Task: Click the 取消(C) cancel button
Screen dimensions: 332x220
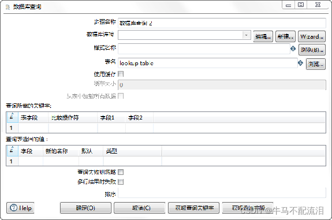Action: click(x=140, y=208)
